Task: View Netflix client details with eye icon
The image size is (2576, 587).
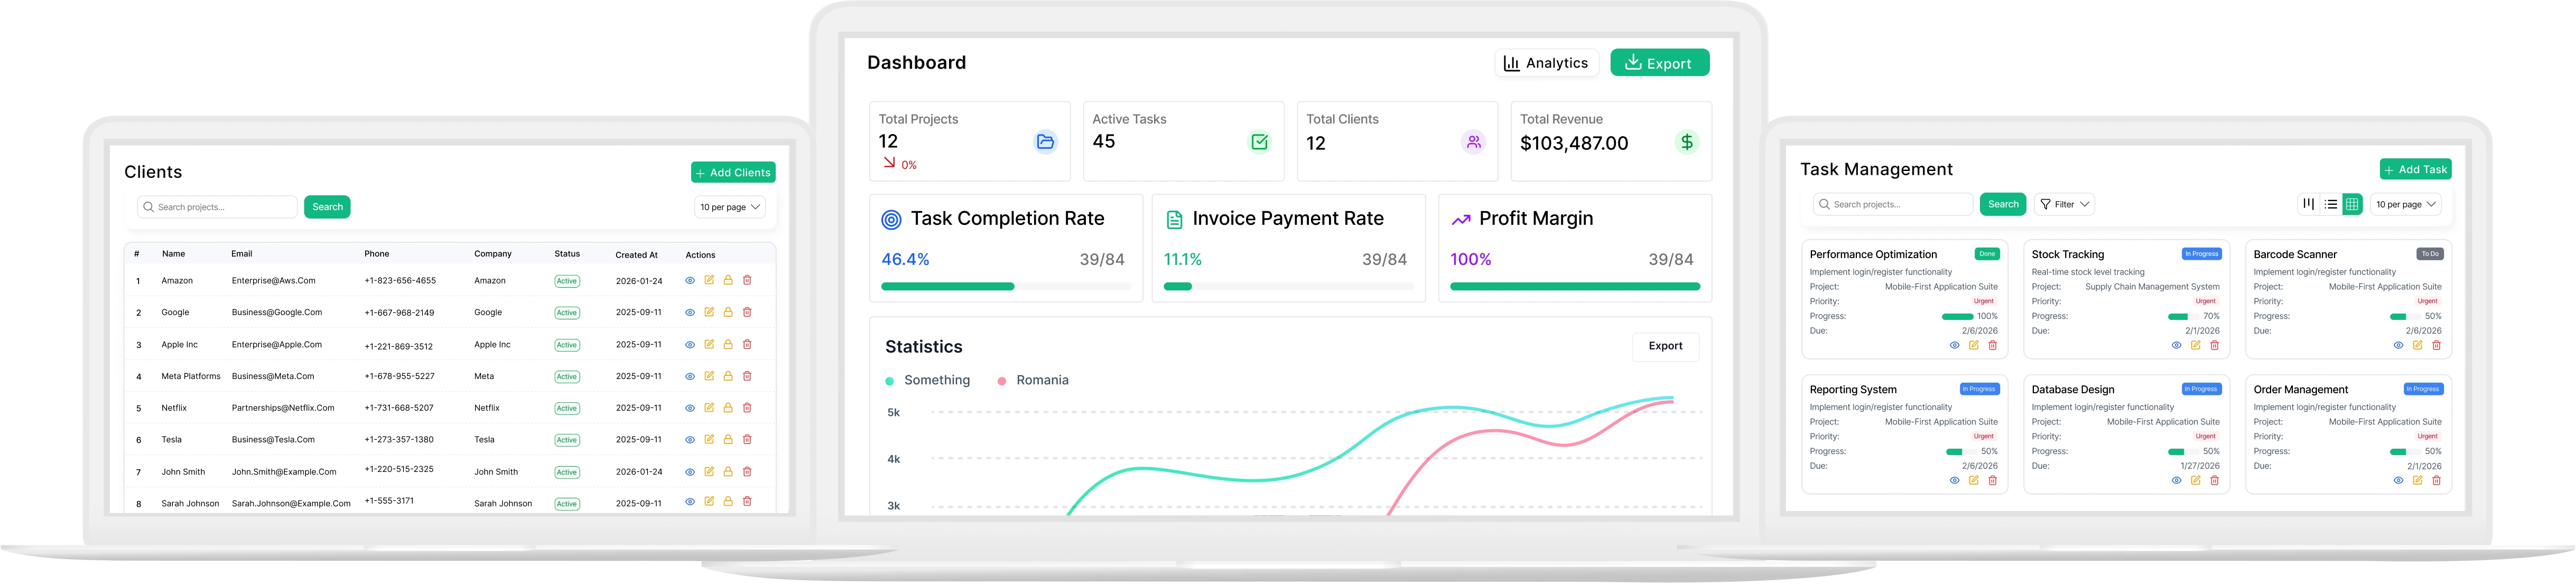Action: (690, 408)
